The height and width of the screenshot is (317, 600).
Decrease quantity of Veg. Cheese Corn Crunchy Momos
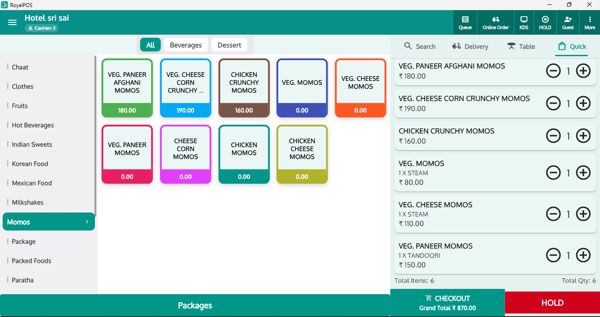[x=553, y=103]
